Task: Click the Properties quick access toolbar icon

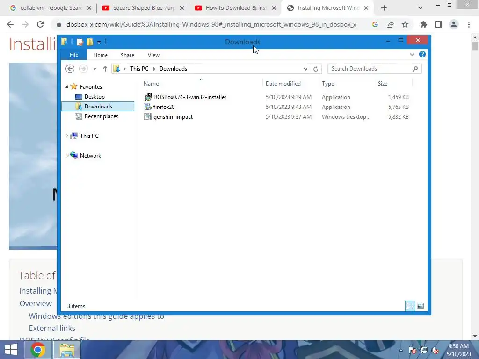Action: tap(80, 42)
